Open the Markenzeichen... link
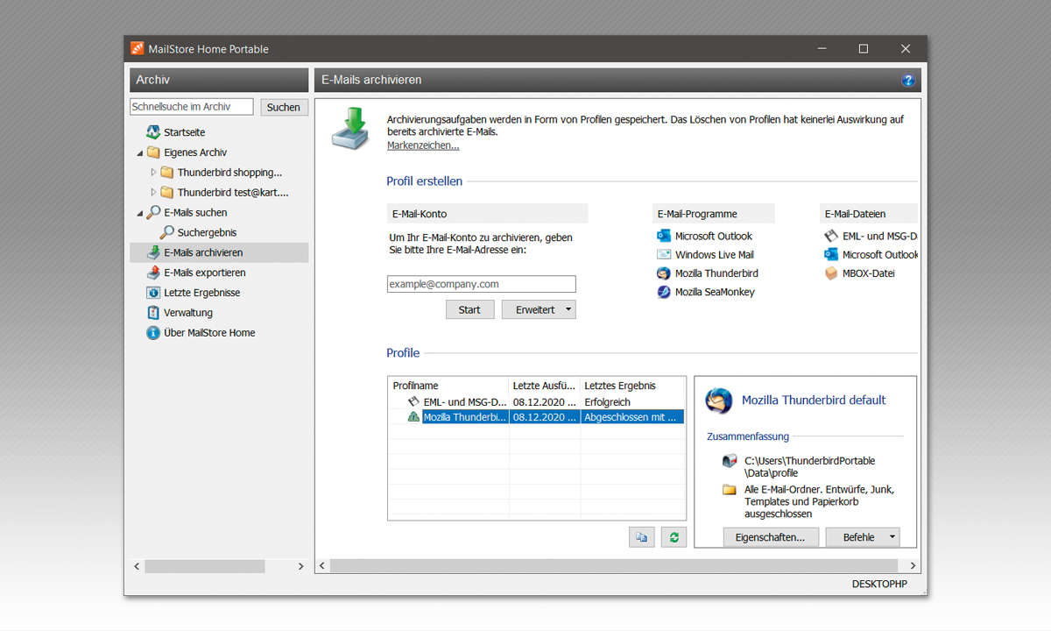Screen dimensions: 1051x631 point(423,145)
